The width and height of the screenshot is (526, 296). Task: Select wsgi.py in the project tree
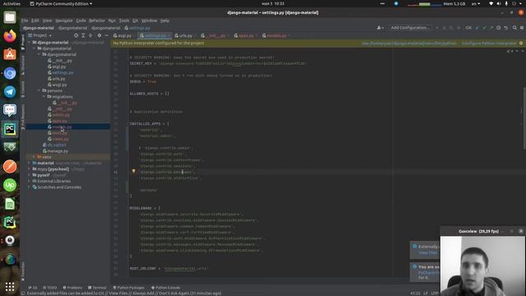59,85
